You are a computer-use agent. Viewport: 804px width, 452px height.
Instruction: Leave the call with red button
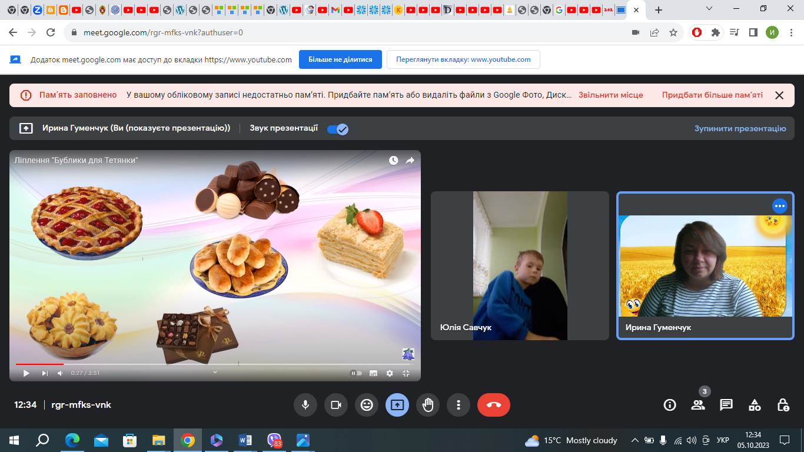(494, 405)
